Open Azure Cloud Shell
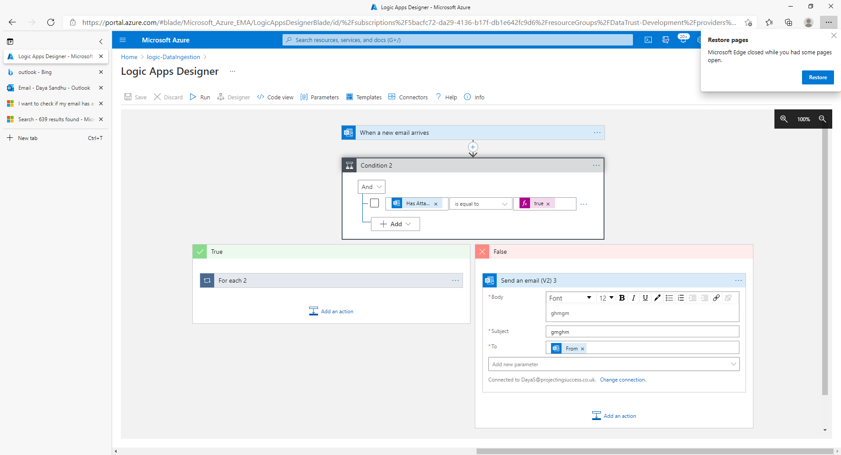The image size is (841, 455). 648,40
